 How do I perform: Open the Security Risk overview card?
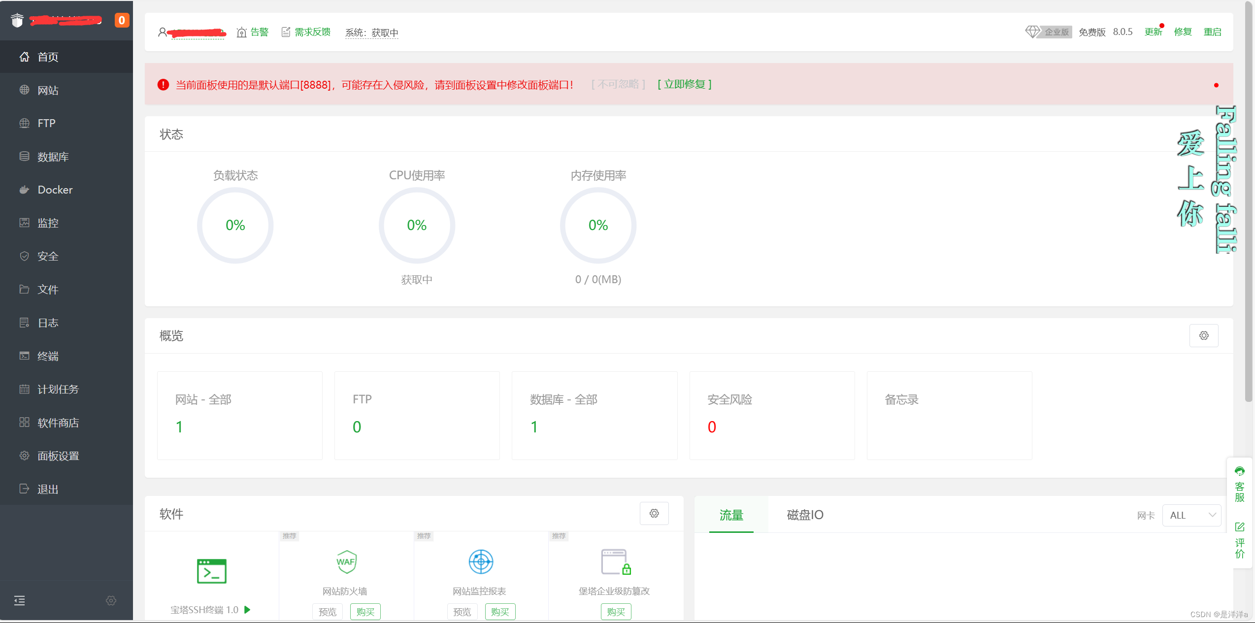tap(771, 415)
